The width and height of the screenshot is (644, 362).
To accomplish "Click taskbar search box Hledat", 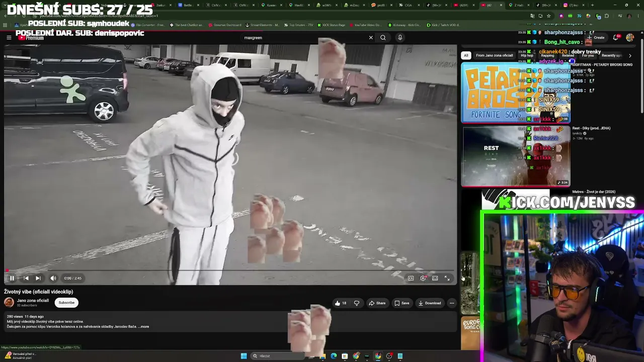I will pos(278,356).
